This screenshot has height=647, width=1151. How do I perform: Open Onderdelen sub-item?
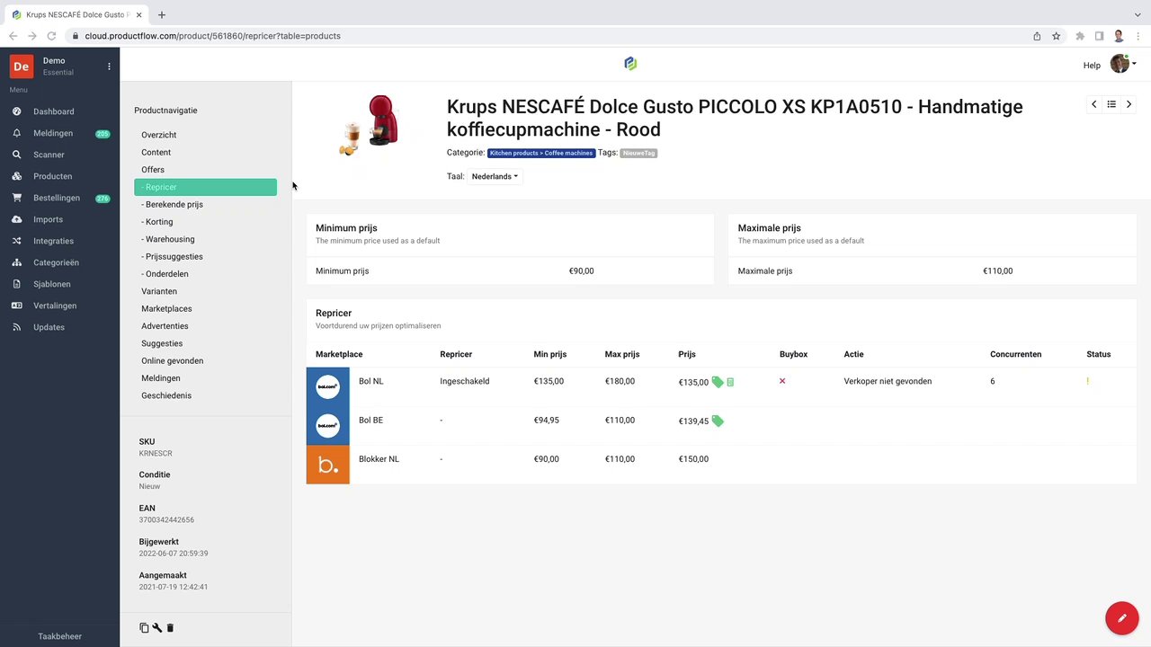(x=165, y=274)
